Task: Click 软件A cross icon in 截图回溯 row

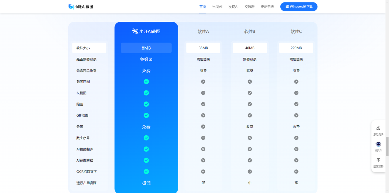Action: (x=203, y=82)
